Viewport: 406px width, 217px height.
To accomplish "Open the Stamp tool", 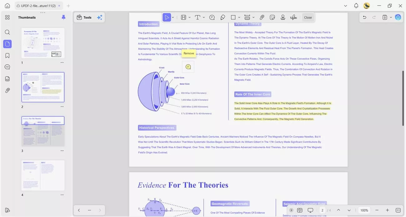I will click(x=283, y=17).
